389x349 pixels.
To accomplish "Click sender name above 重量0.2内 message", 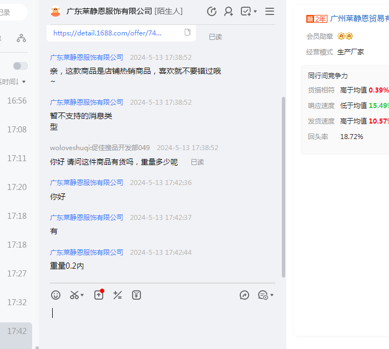I will pos(87,252).
